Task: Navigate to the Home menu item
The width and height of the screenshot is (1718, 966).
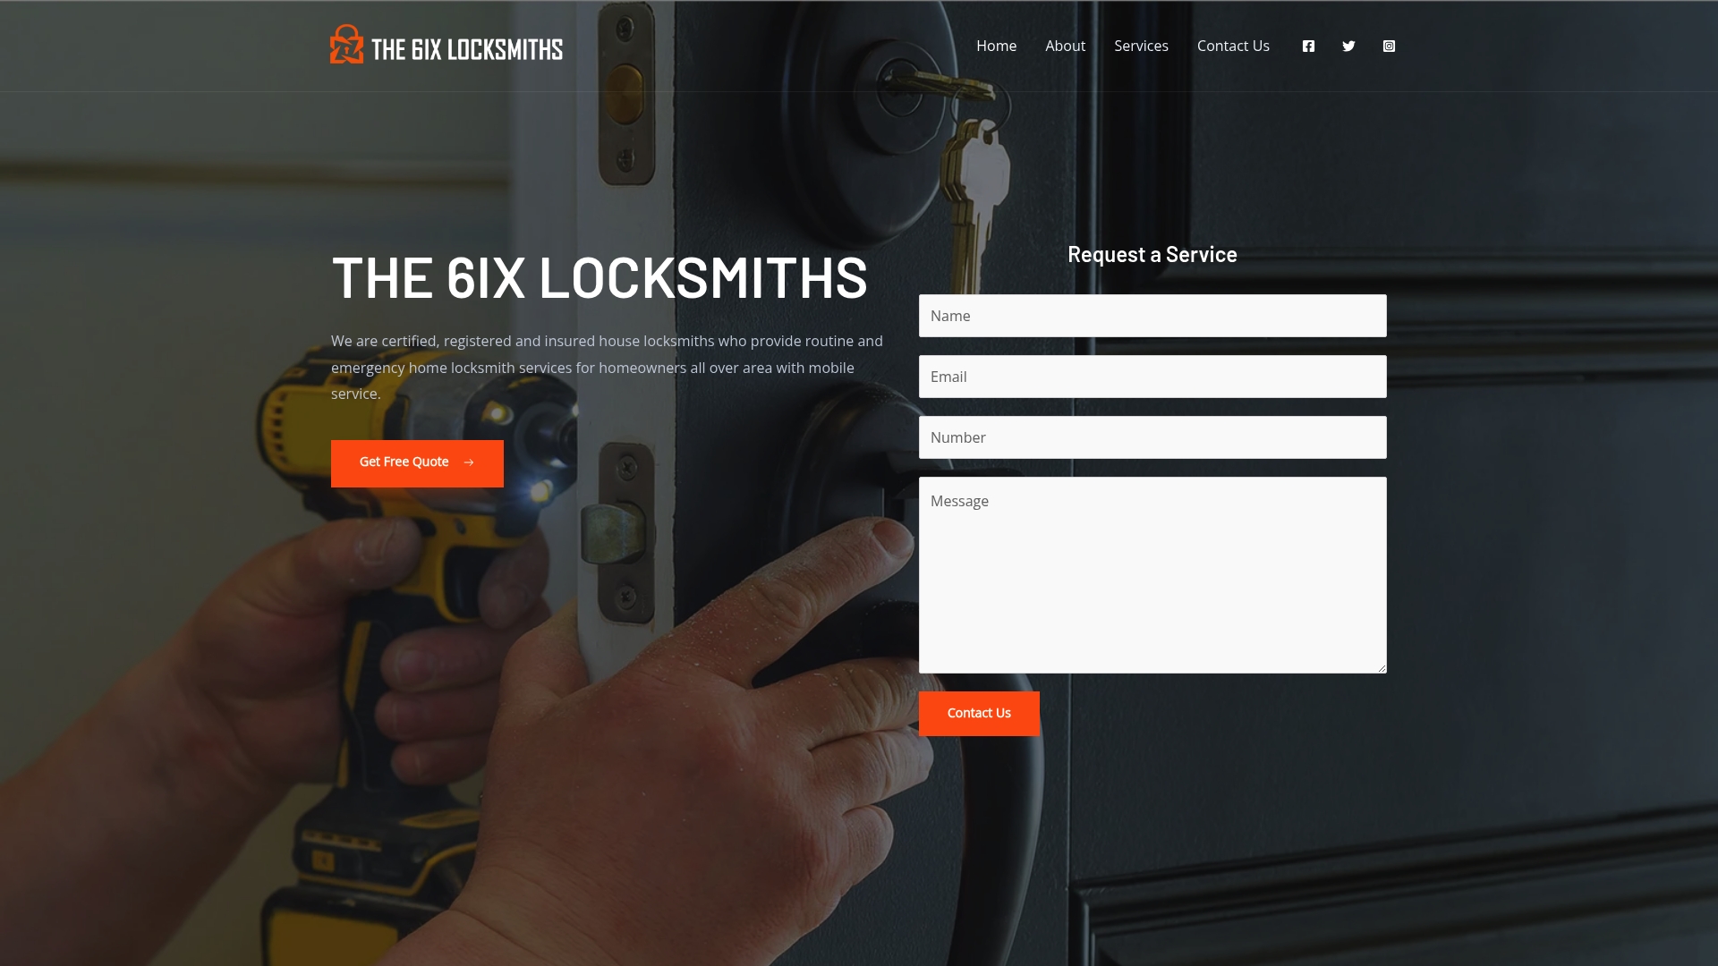Action: click(x=996, y=46)
